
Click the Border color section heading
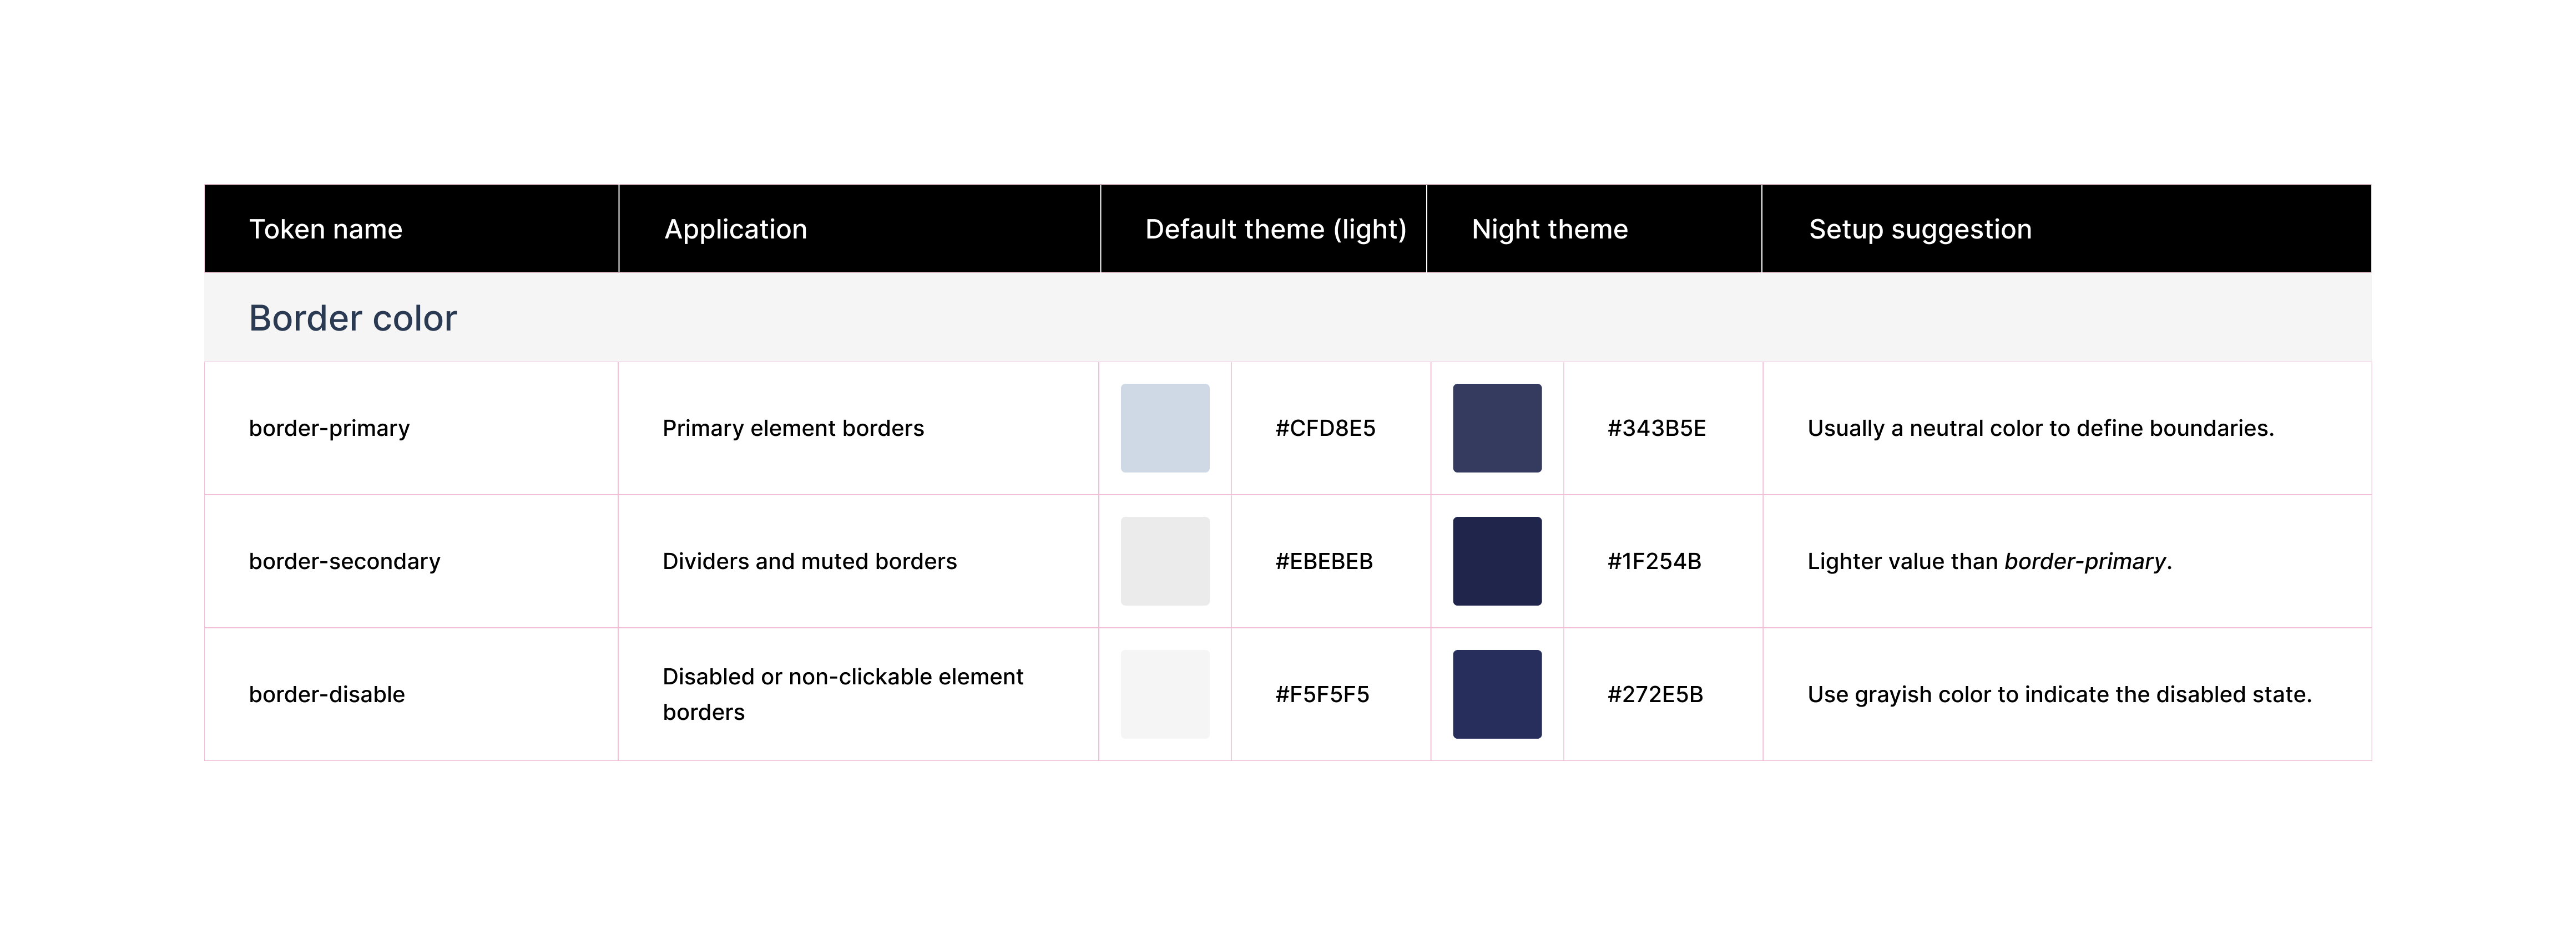point(353,318)
